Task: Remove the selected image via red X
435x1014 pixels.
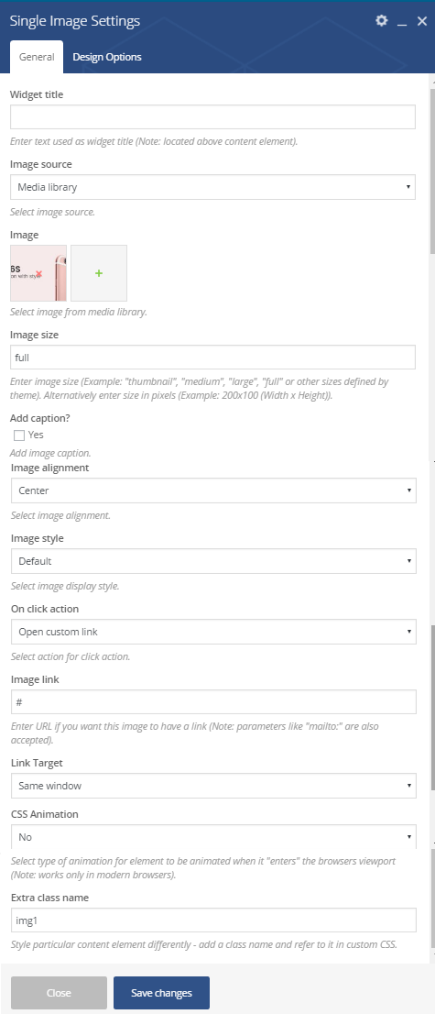Action: (39, 274)
